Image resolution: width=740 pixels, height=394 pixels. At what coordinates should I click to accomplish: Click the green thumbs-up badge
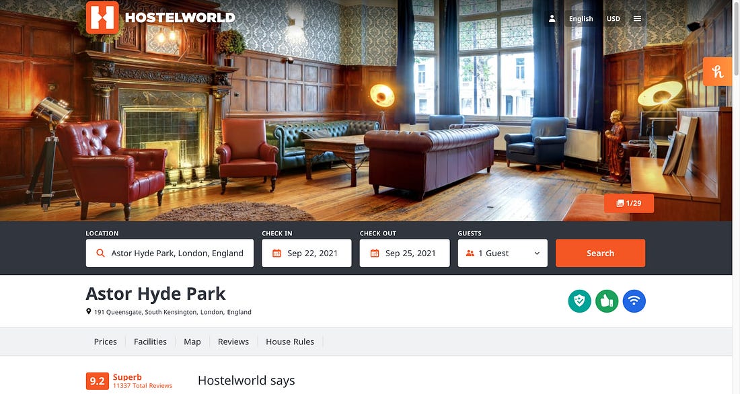coord(607,301)
